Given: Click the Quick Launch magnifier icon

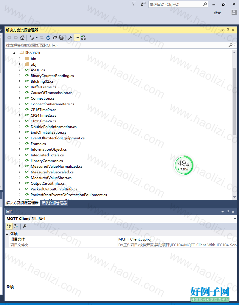Looking at the screenshot, I should click(205, 4).
